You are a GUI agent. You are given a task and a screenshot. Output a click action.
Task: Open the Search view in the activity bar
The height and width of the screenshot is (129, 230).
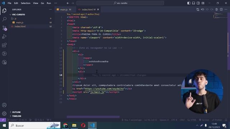[4, 19]
